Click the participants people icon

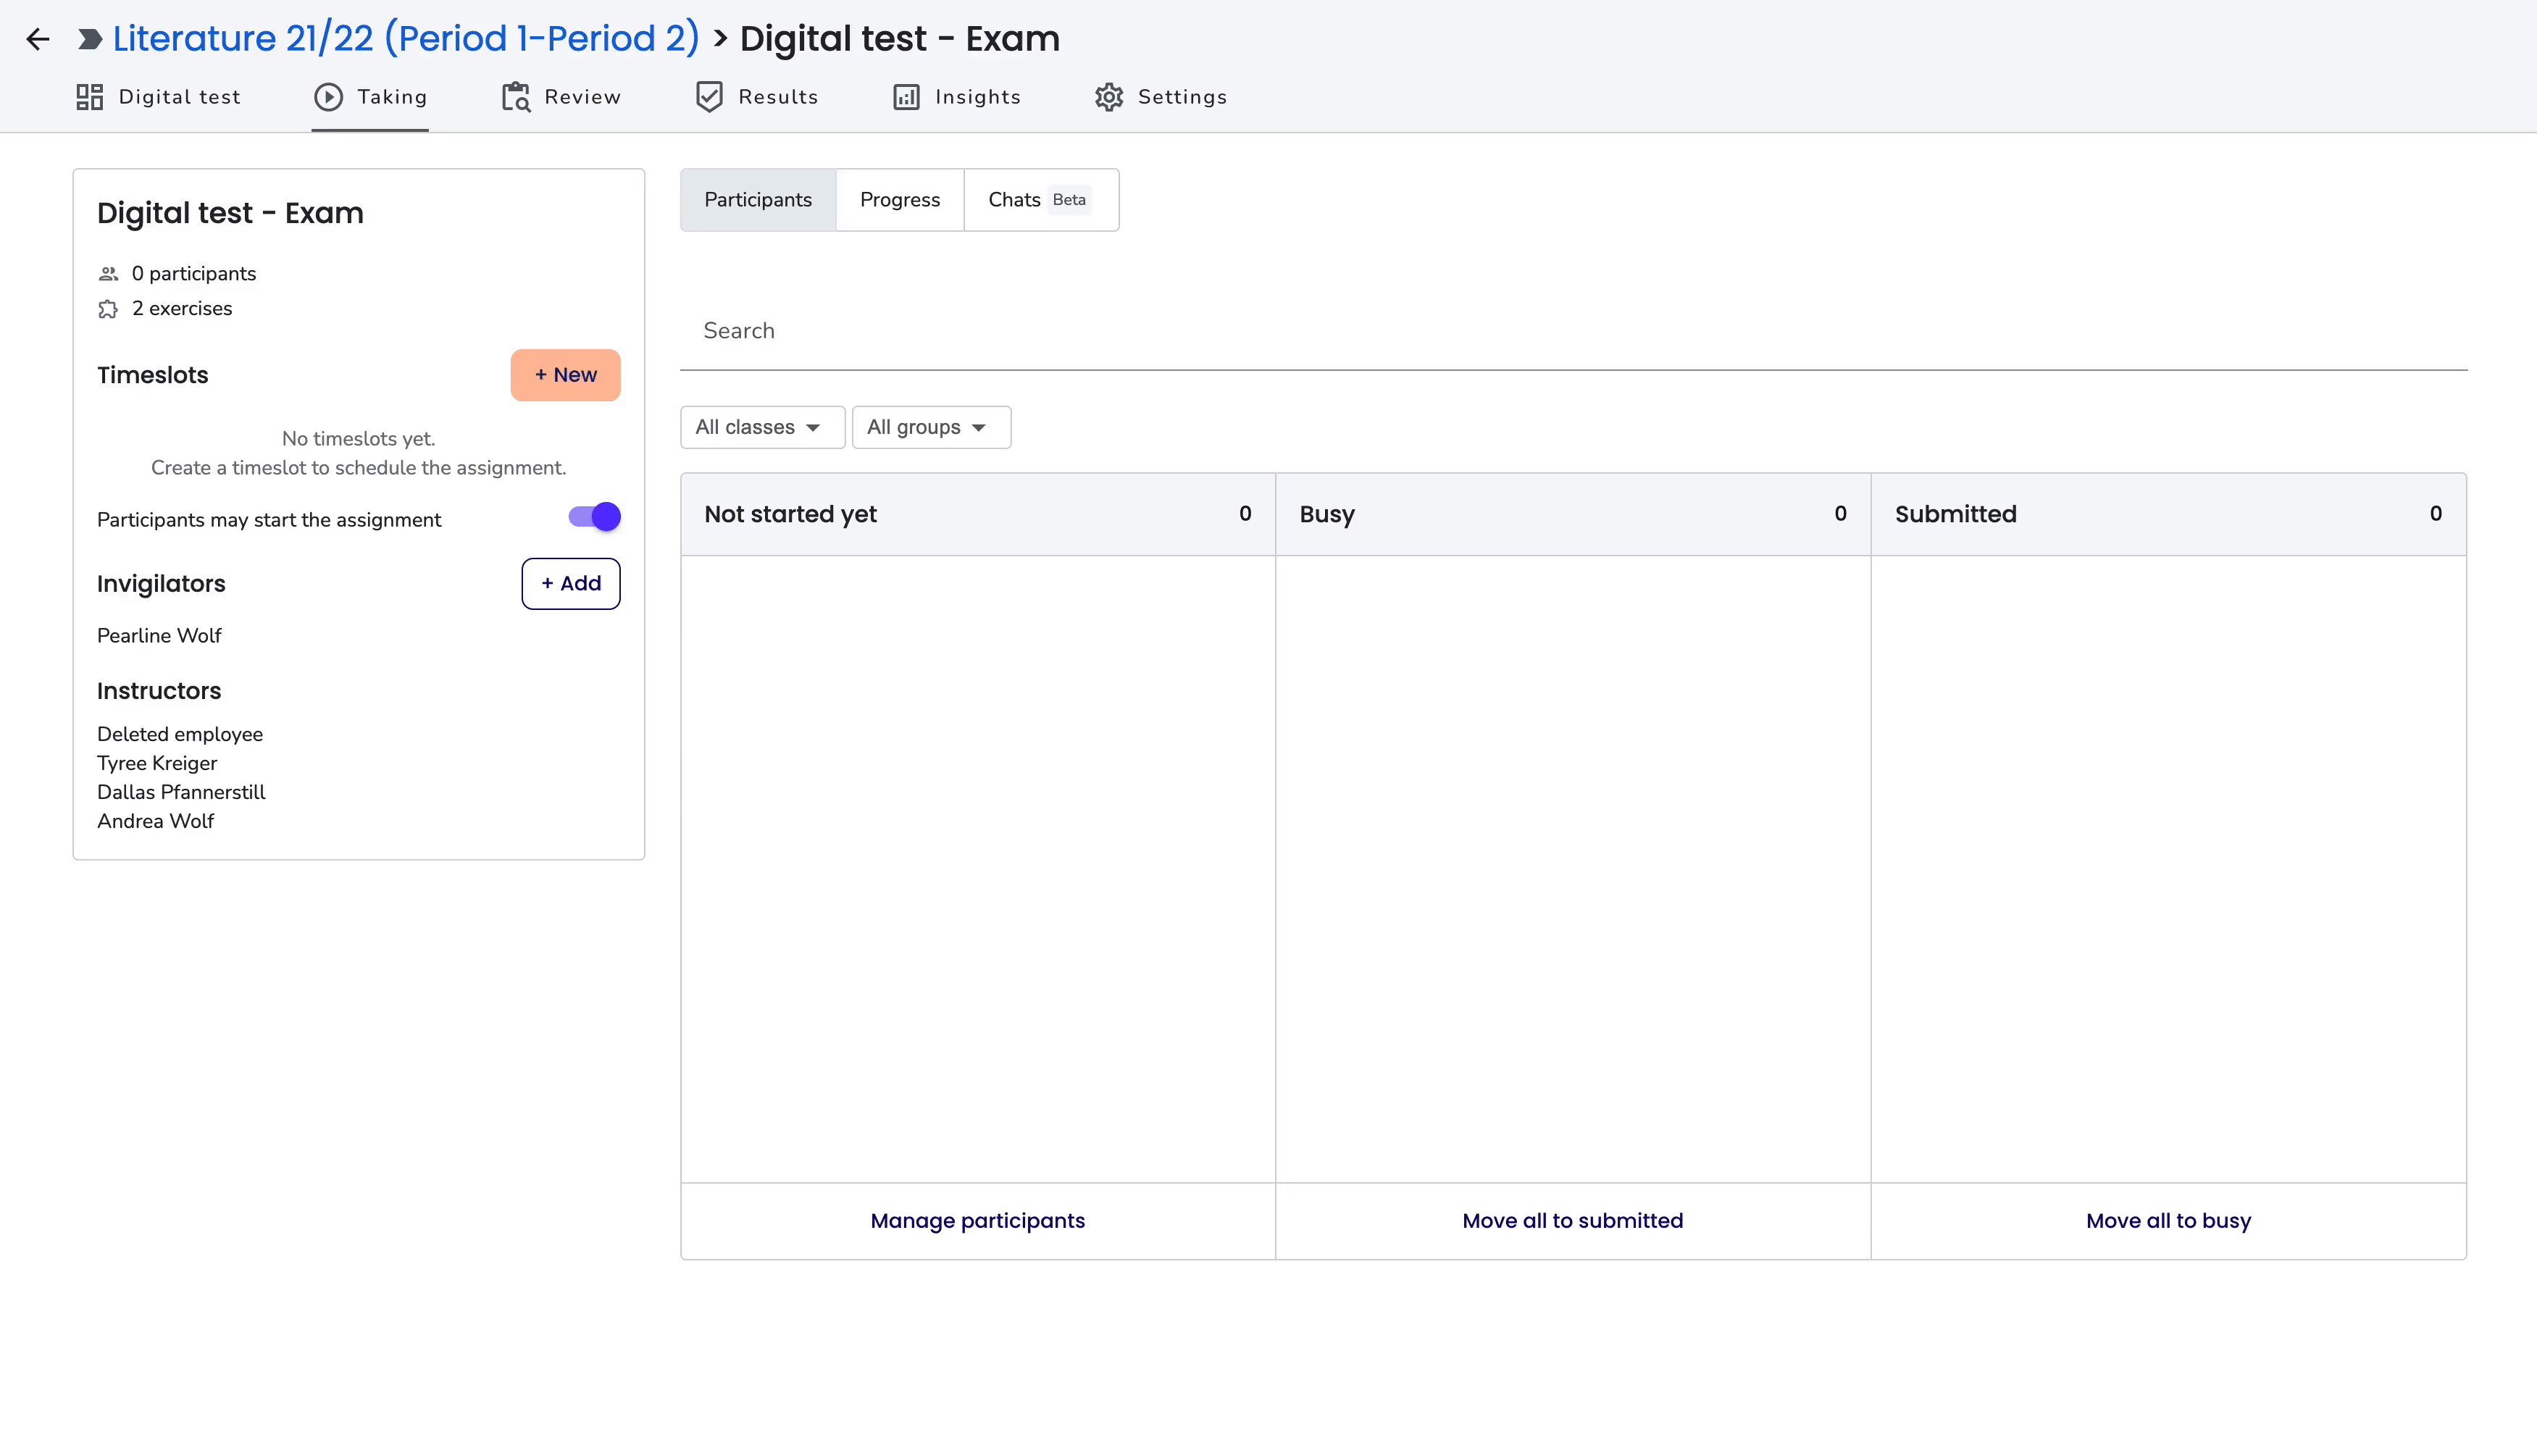tap(108, 274)
